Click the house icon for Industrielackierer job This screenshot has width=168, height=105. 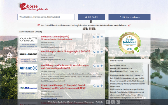point(98,37)
